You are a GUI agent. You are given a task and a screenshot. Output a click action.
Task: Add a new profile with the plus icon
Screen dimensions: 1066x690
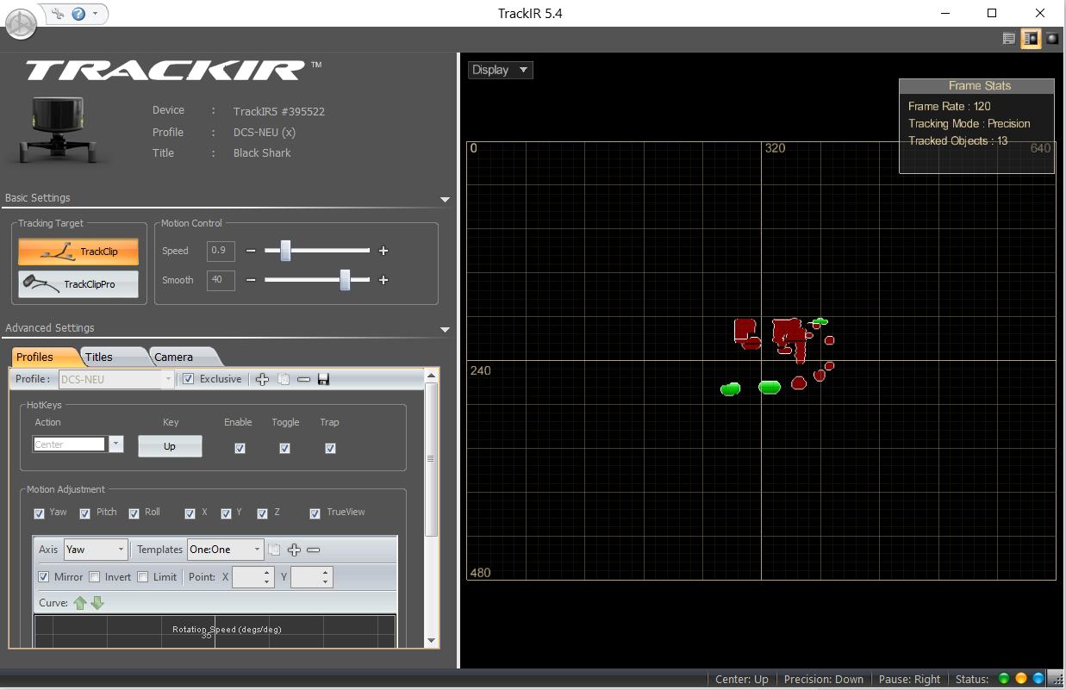tap(263, 379)
